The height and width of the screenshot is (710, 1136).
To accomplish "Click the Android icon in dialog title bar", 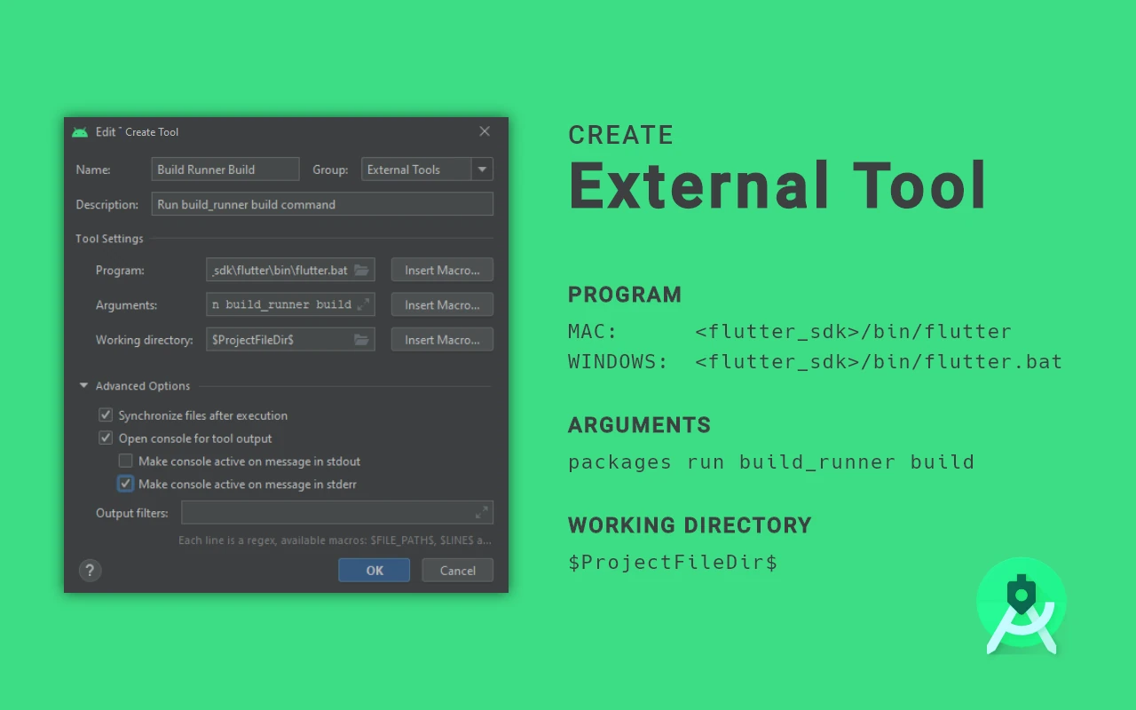I will click(x=80, y=130).
